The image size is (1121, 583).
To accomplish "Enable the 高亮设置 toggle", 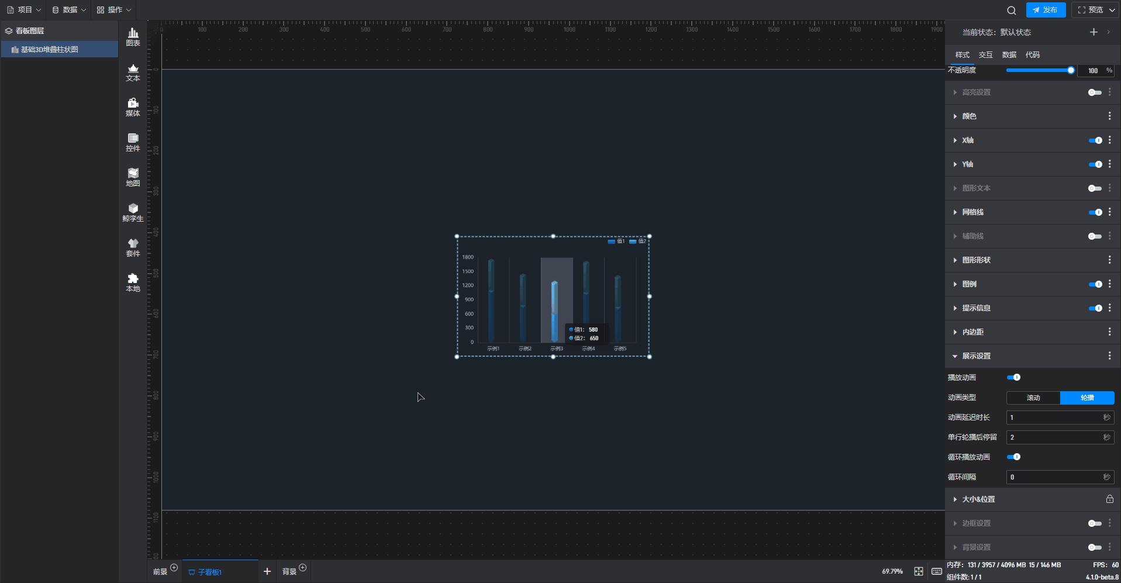I will [1095, 92].
